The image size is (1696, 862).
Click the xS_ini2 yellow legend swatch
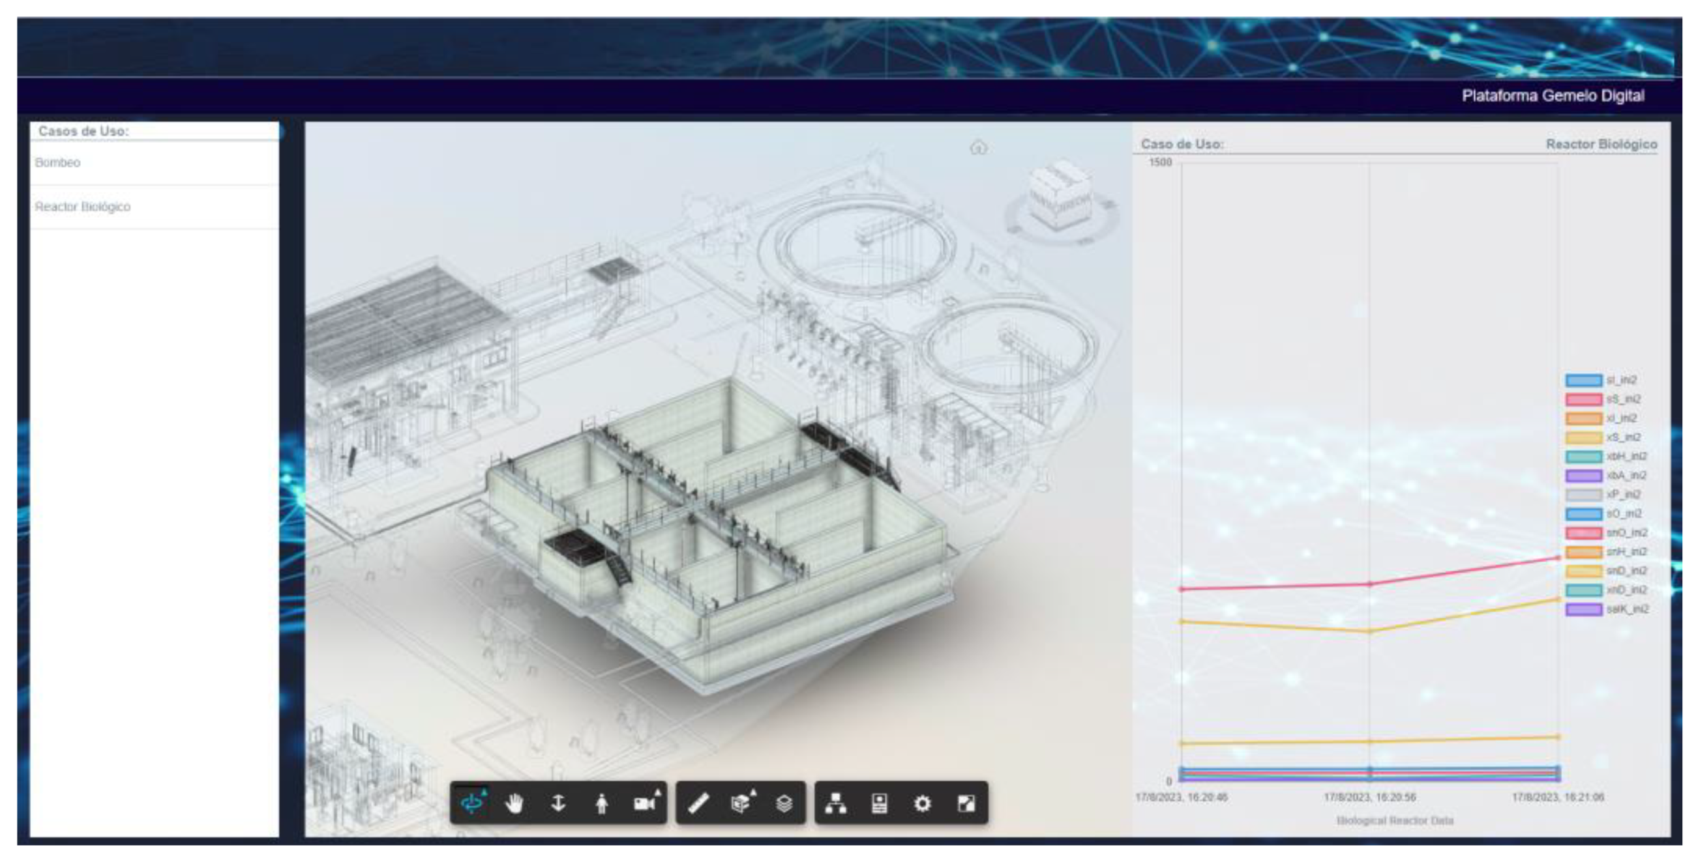[1583, 438]
